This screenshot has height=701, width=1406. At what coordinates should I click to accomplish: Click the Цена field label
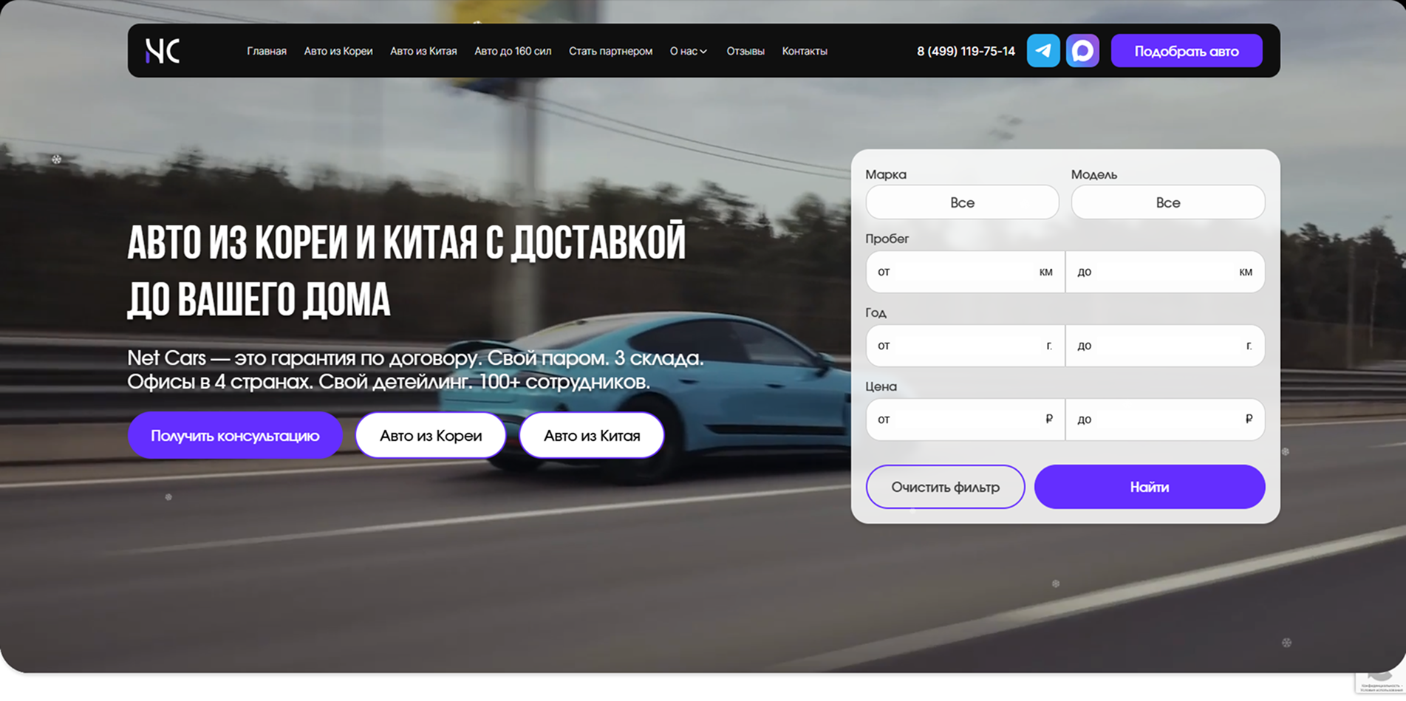pyautogui.click(x=881, y=386)
